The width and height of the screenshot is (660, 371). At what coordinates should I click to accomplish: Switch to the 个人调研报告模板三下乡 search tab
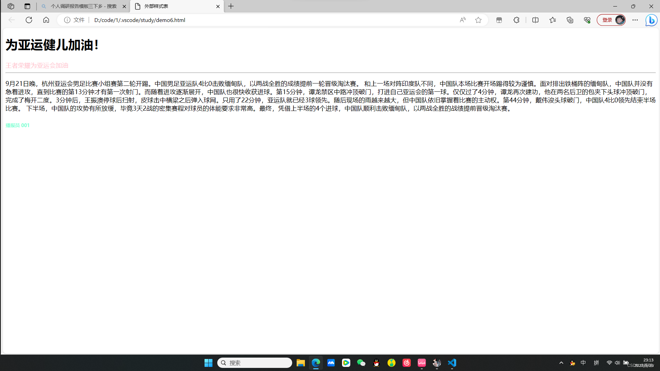[x=82, y=6]
